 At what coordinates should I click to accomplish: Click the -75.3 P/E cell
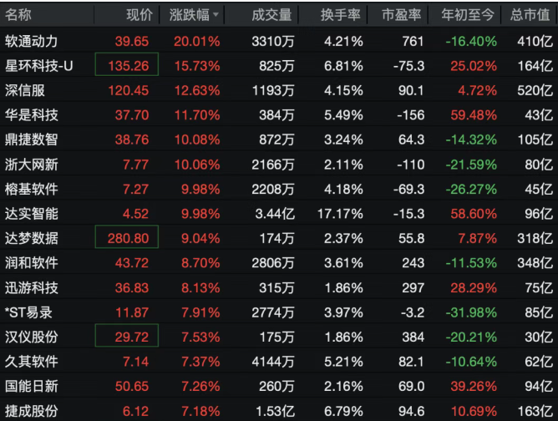[x=408, y=66]
